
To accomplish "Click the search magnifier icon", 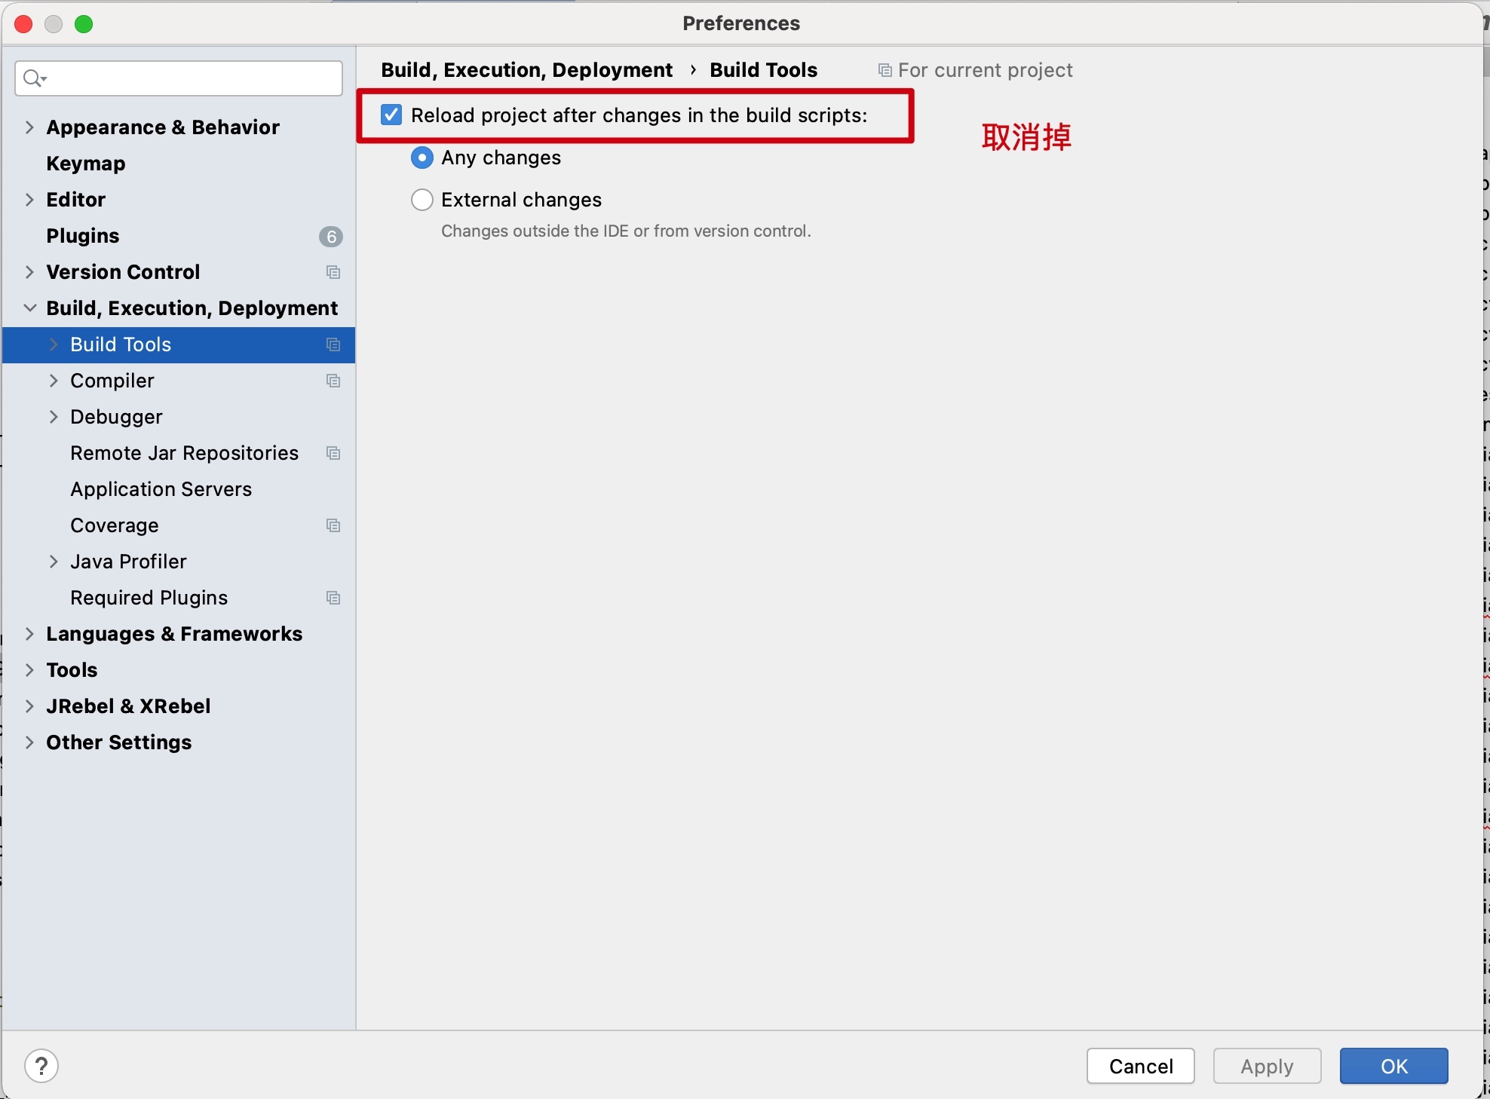I will coord(33,78).
